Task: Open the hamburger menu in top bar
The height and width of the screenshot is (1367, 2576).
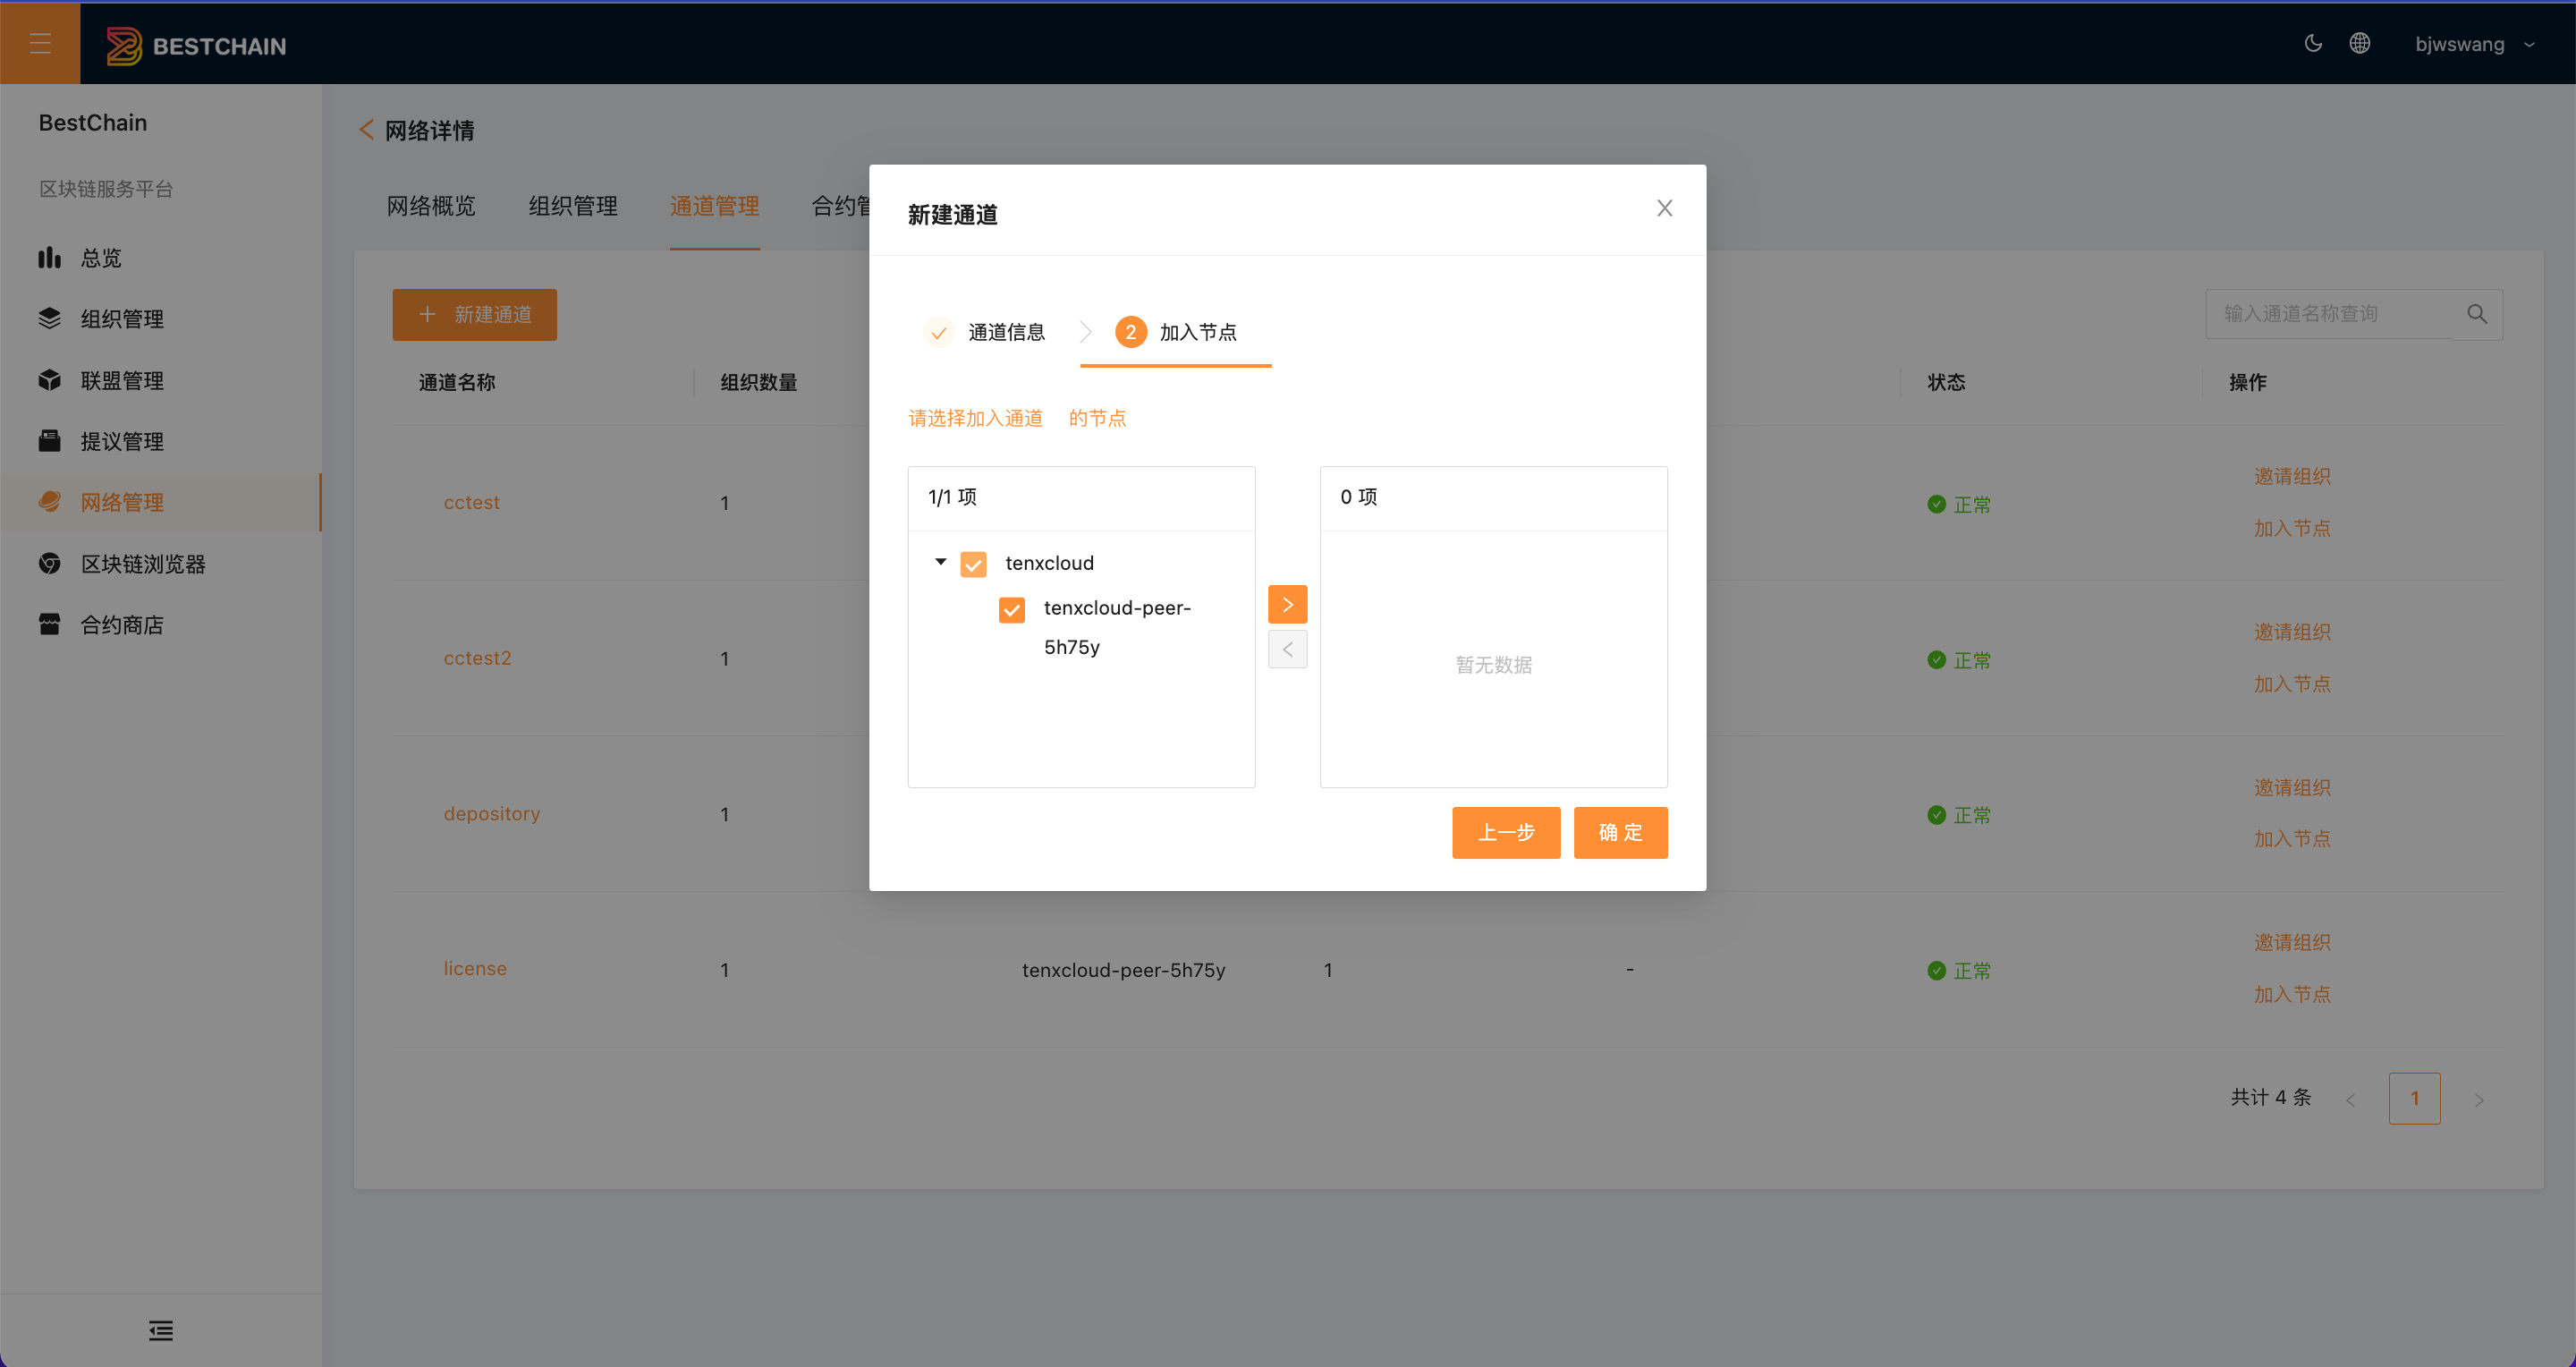Action: click(40, 44)
